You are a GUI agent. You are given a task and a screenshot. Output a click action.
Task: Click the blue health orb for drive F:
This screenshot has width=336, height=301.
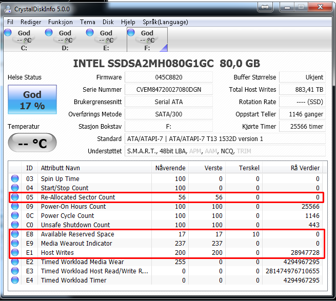click(x=131, y=32)
